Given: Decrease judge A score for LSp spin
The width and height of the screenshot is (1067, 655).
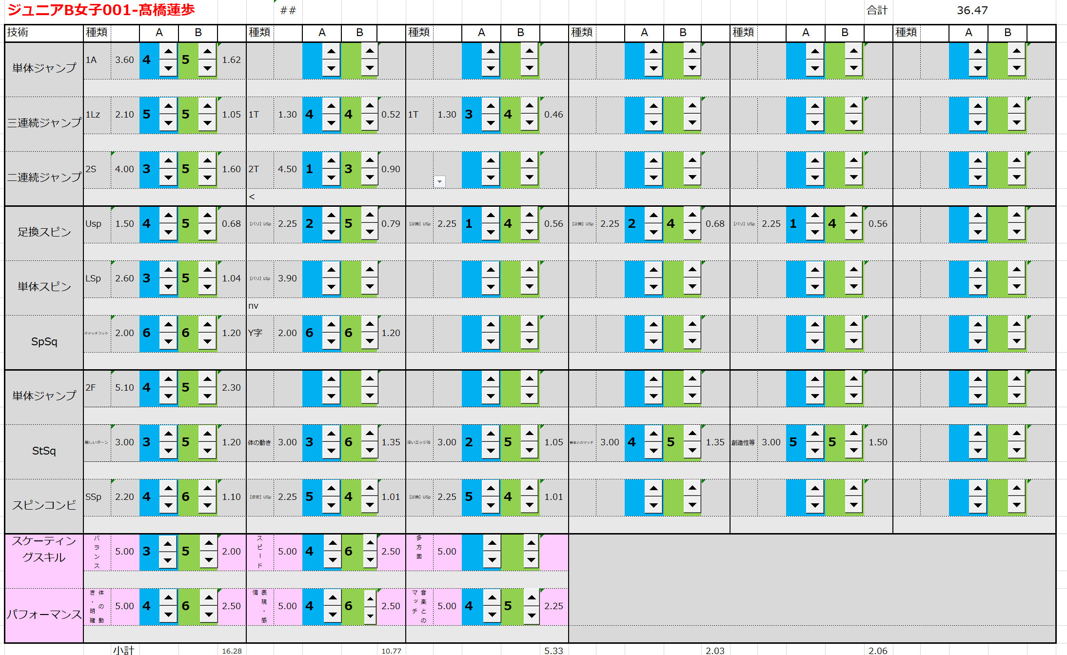Looking at the screenshot, I should (168, 287).
